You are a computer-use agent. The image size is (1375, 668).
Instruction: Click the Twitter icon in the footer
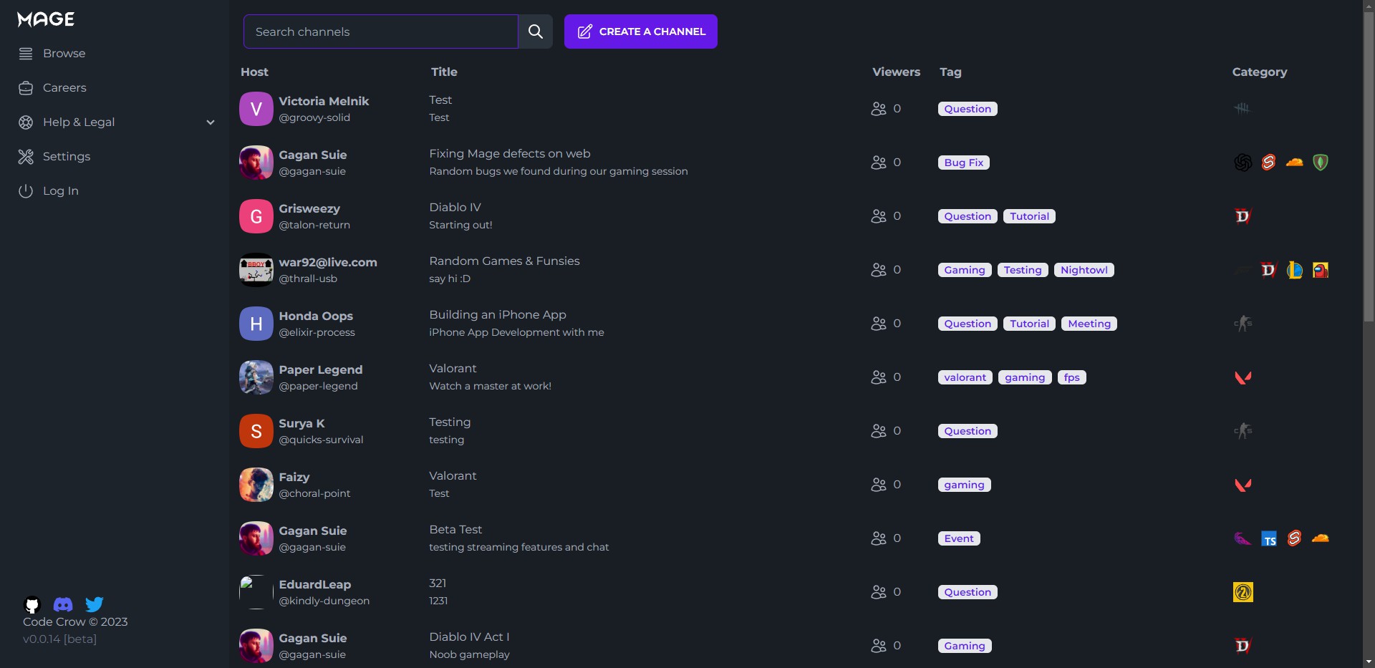pyautogui.click(x=95, y=605)
